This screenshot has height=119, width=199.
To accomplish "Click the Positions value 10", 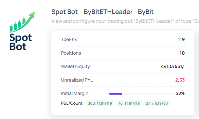I will [182, 53].
